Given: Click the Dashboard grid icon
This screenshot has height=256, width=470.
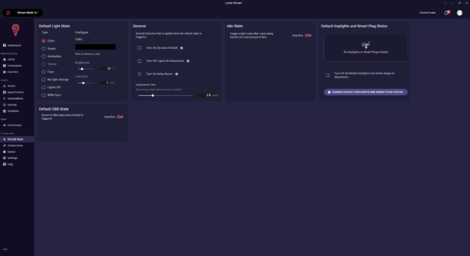Looking at the screenshot, I should coord(4,45).
